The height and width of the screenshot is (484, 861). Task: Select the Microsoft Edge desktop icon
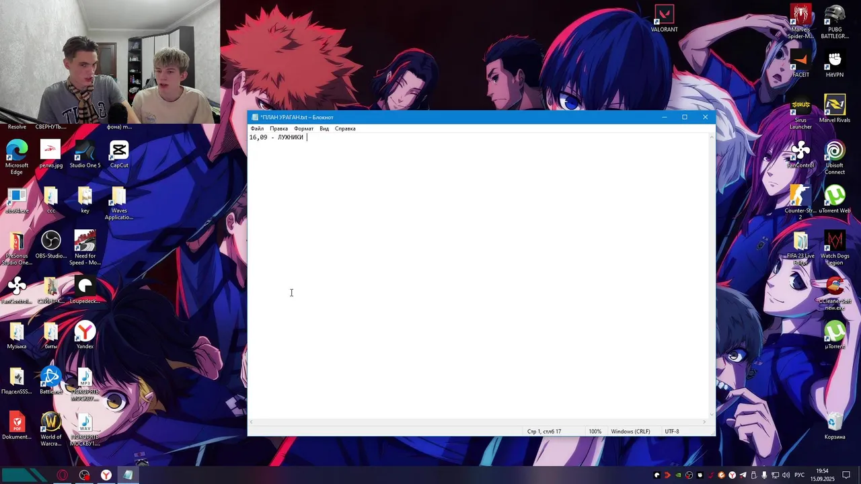pos(17,157)
